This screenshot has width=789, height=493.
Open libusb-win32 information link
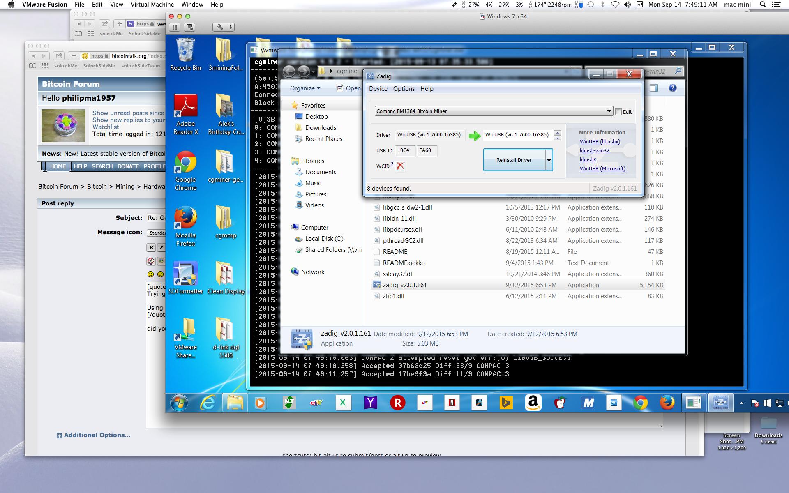point(595,150)
